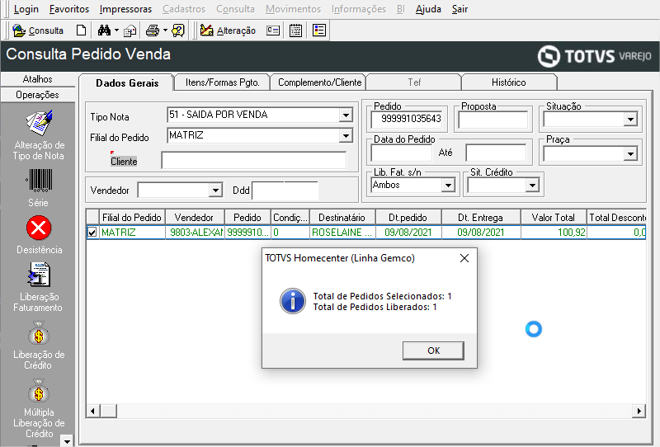Open the Série barcode shortcut
The width and height of the screenshot is (660, 447).
[x=39, y=188]
